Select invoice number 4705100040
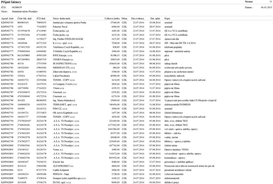The width and height of the screenshot is (273, 184). click(24, 97)
